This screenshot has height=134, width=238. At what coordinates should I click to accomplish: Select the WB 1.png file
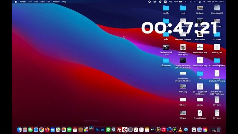tap(183, 88)
